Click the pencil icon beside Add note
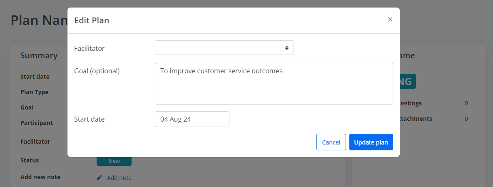Viewport: 493px width, 187px height. pyautogui.click(x=100, y=177)
